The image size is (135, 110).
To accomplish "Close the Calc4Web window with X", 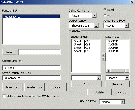I will (x=132, y=2).
